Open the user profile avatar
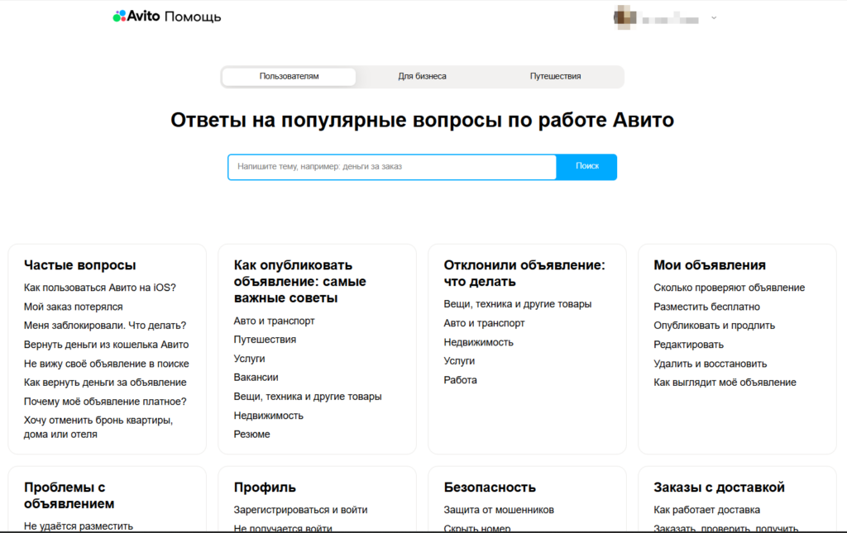847x533 pixels. pyautogui.click(x=624, y=18)
